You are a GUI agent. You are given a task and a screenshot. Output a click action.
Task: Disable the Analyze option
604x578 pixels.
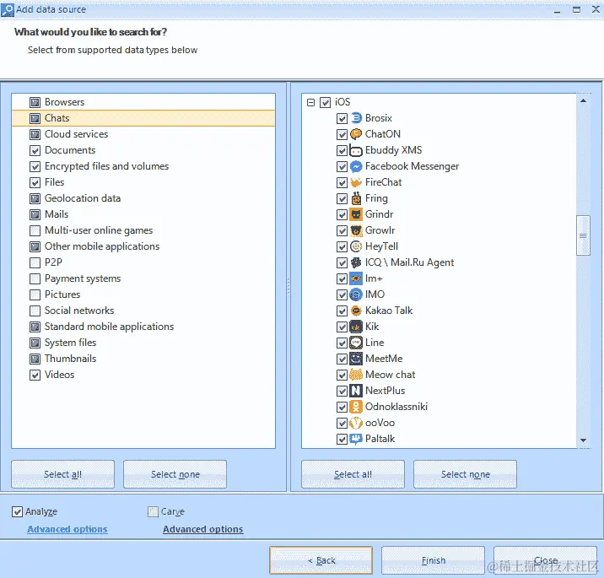pyautogui.click(x=18, y=511)
